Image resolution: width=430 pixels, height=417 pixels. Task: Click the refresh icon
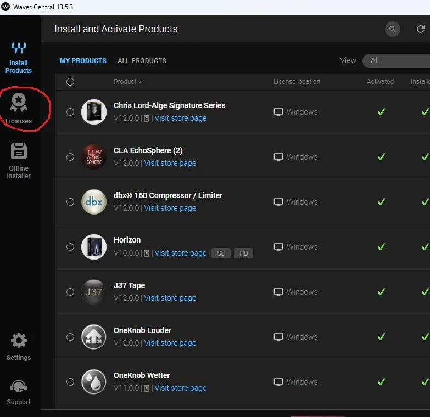tap(421, 29)
